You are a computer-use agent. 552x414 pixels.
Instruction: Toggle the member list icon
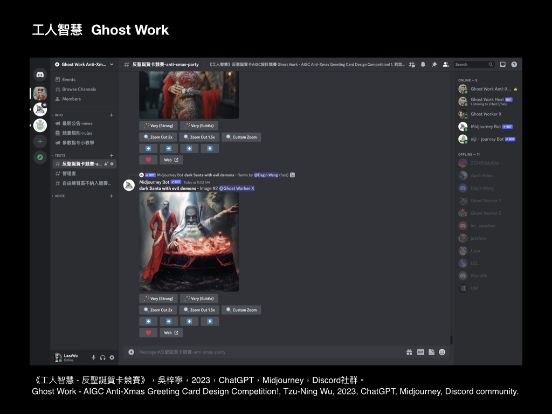[x=446, y=65]
